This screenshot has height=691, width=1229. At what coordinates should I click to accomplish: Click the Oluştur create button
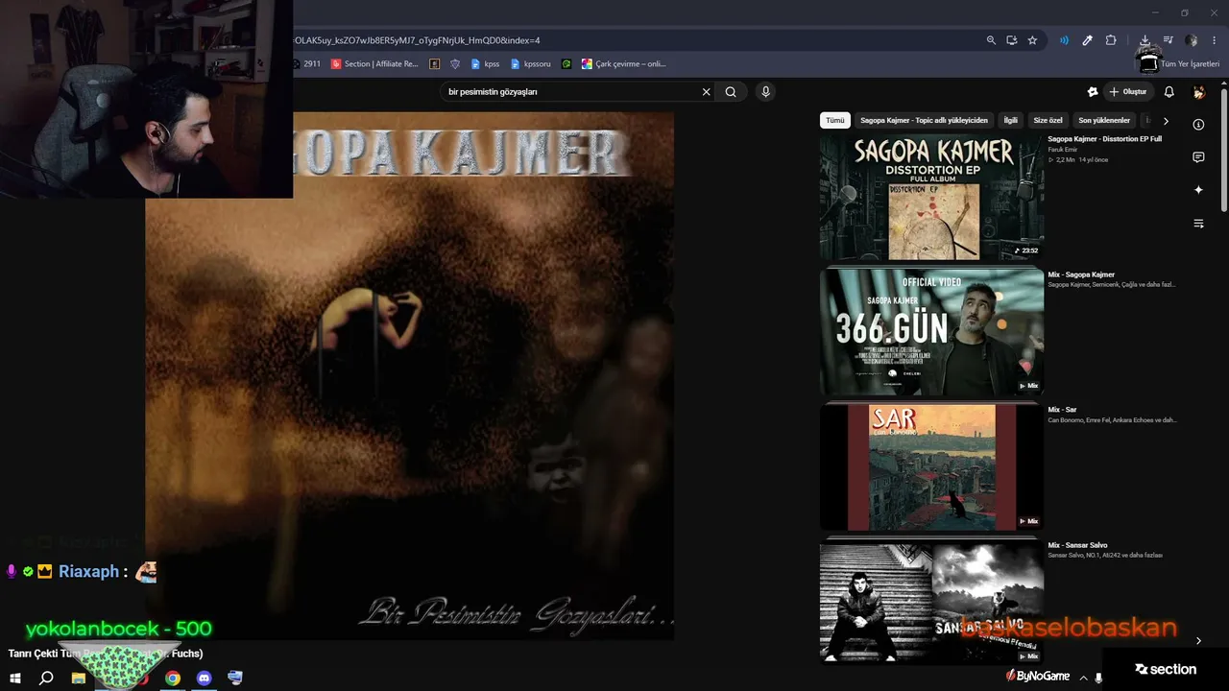(1128, 92)
